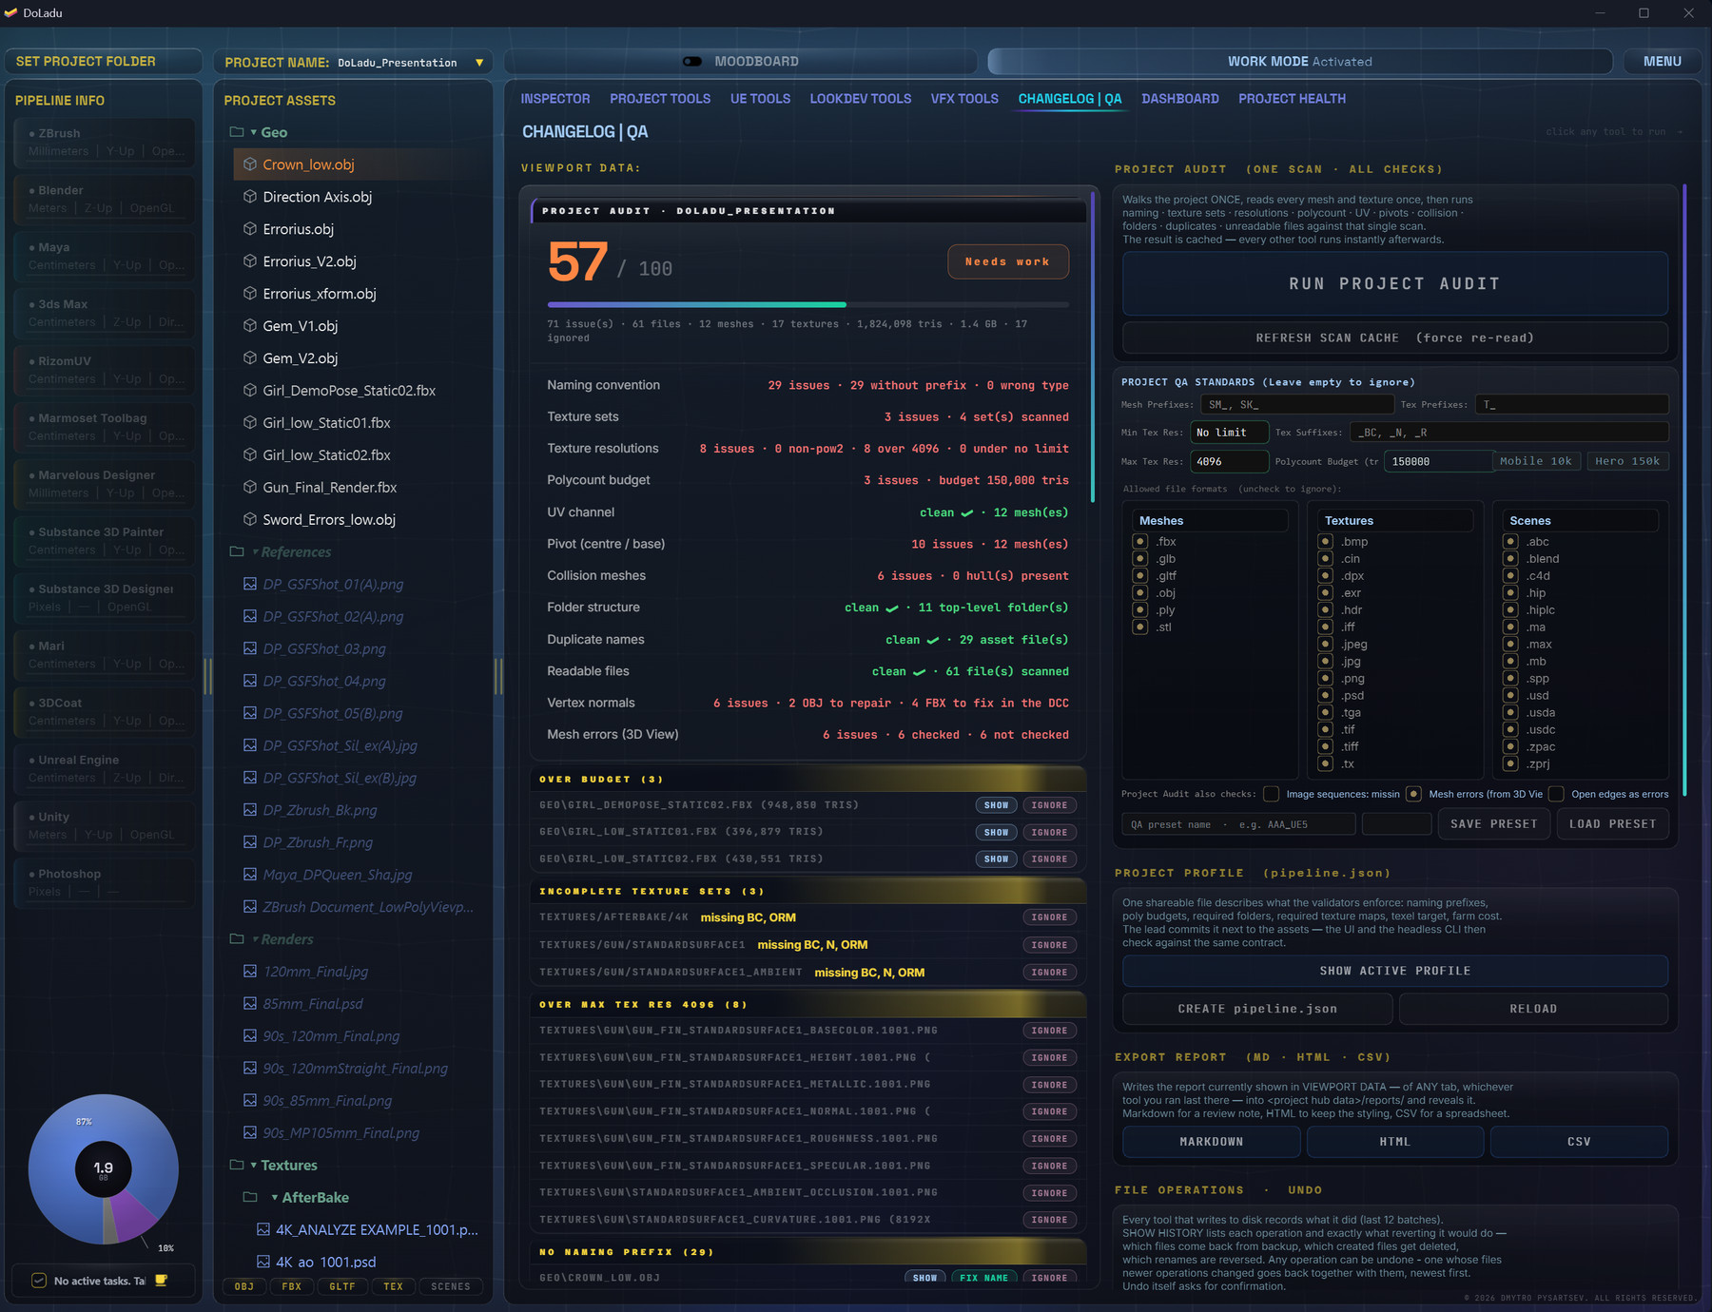
Task: Open the Project Name dropdown arrow
Action: pos(479,63)
